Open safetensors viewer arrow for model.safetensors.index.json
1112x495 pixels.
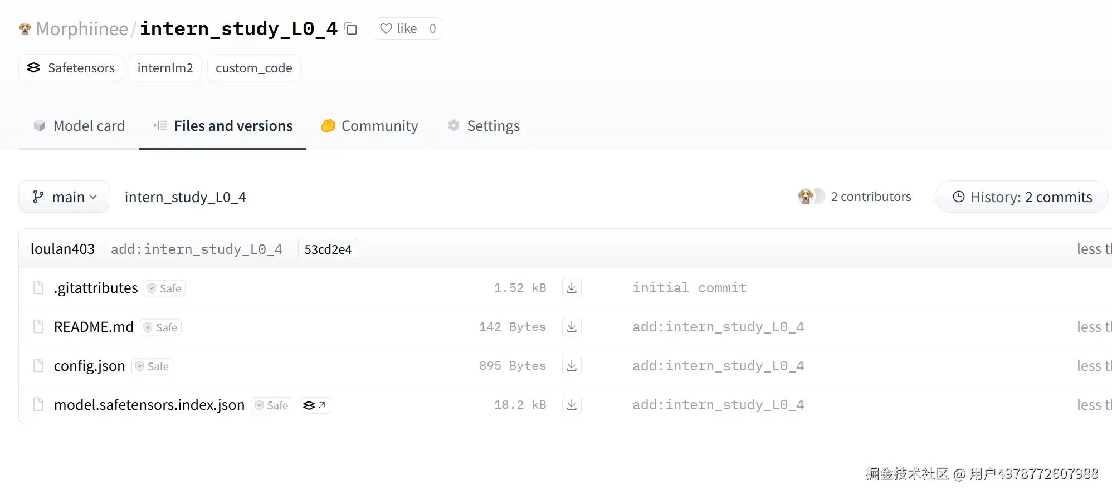pos(315,405)
